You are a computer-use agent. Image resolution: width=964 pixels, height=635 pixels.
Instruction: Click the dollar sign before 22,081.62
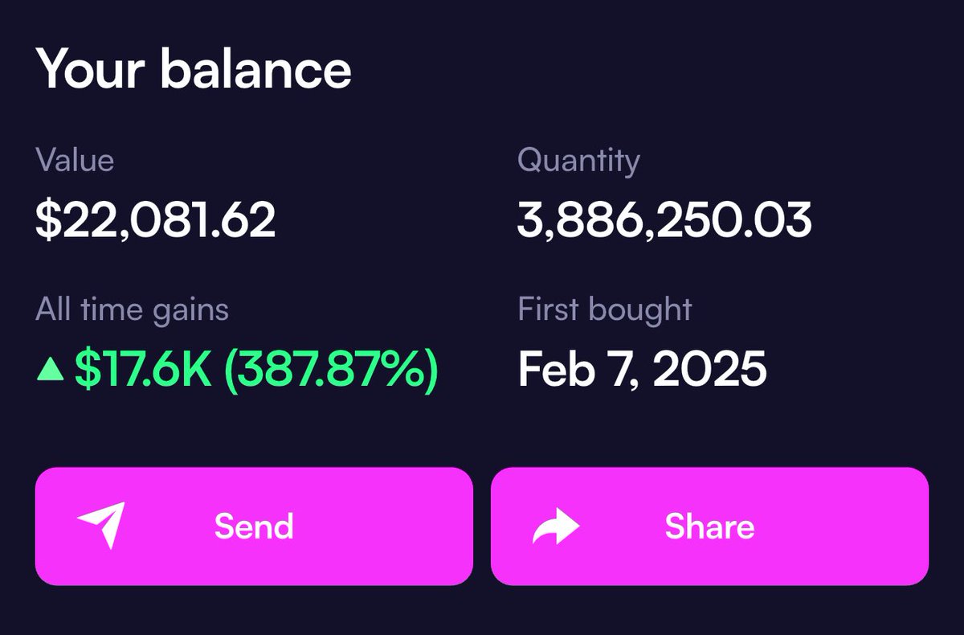(47, 219)
